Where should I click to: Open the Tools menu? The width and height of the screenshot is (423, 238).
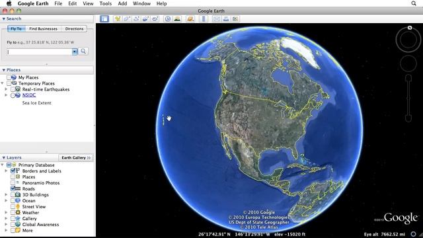[106, 3]
